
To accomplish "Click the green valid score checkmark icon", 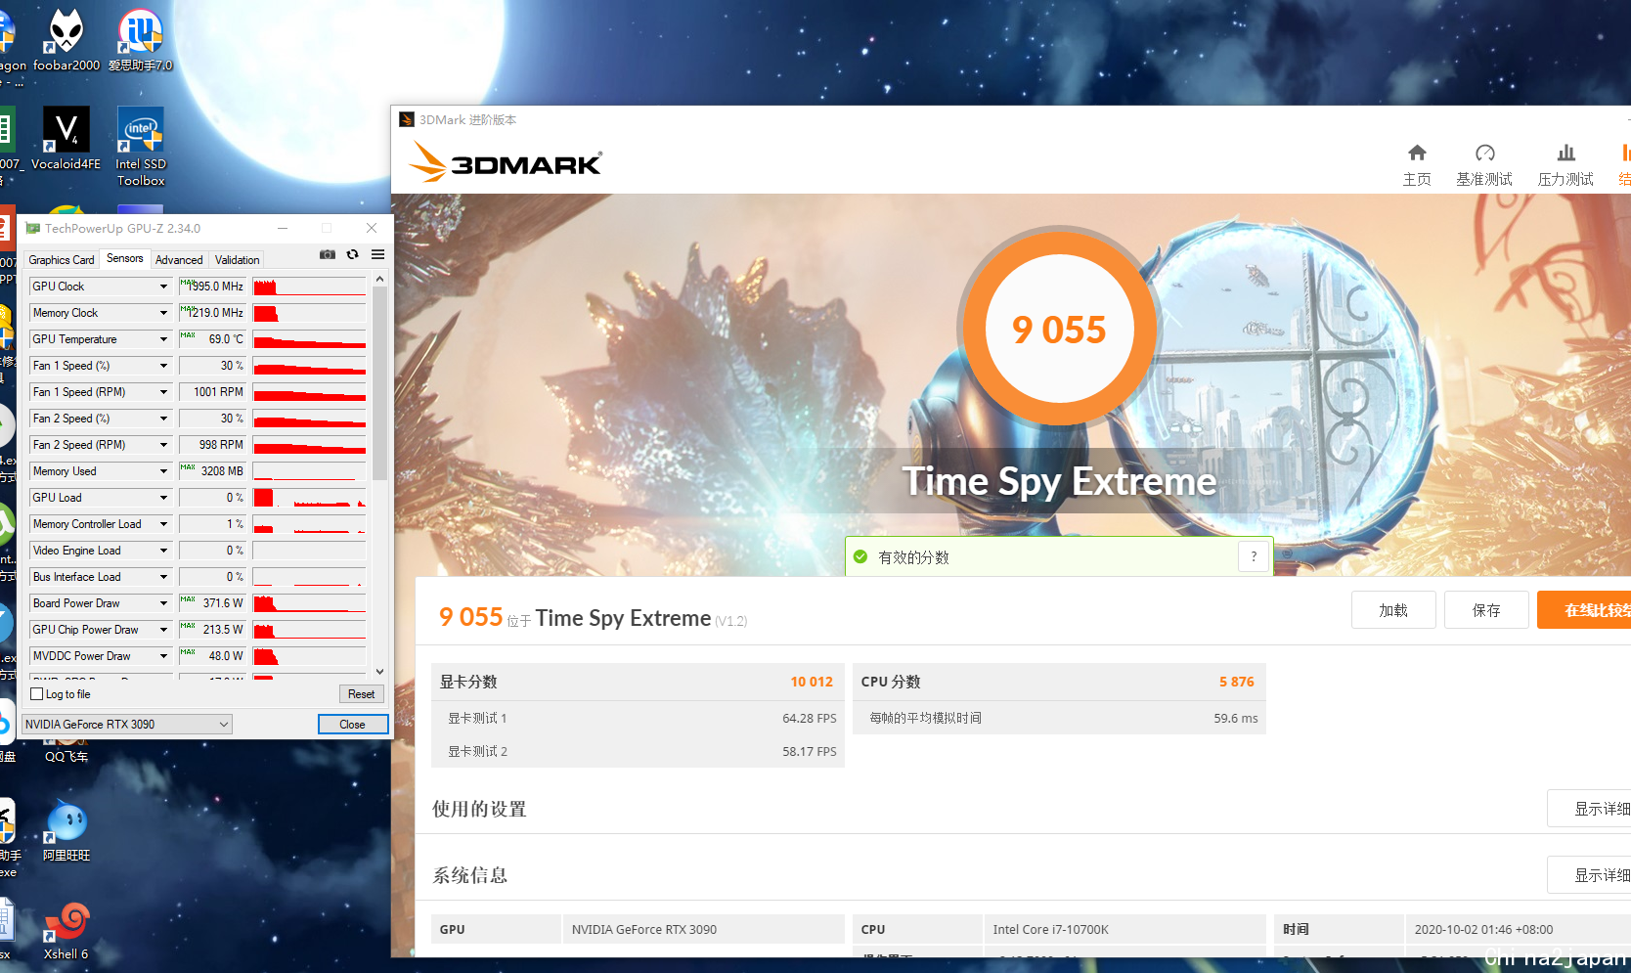I will [860, 556].
